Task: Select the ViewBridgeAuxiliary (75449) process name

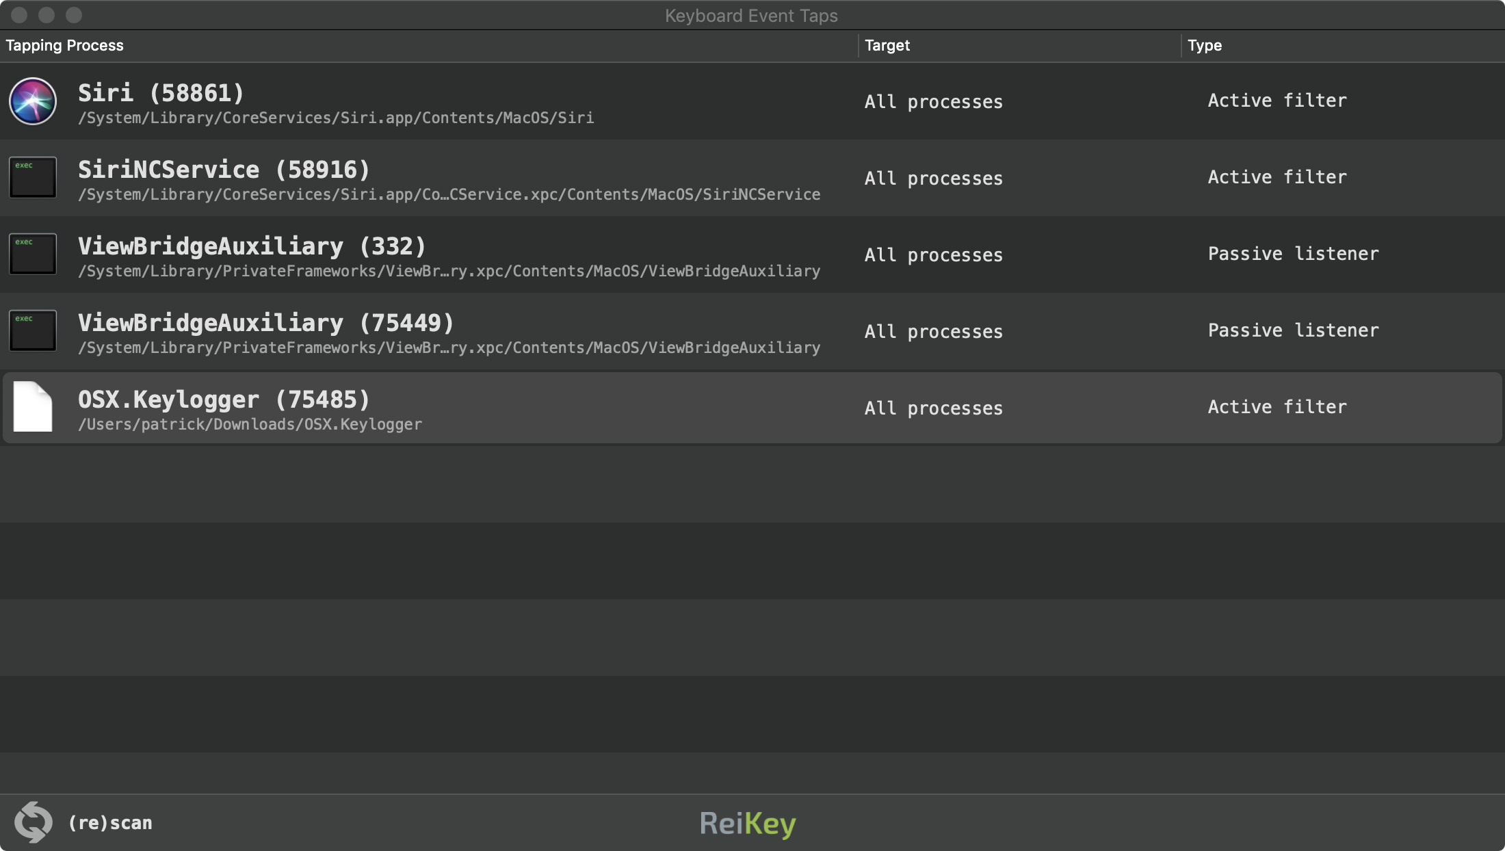Action: click(266, 323)
